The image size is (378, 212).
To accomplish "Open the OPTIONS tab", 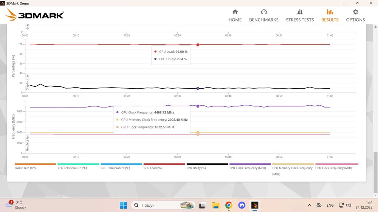I will pyautogui.click(x=355, y=15).
